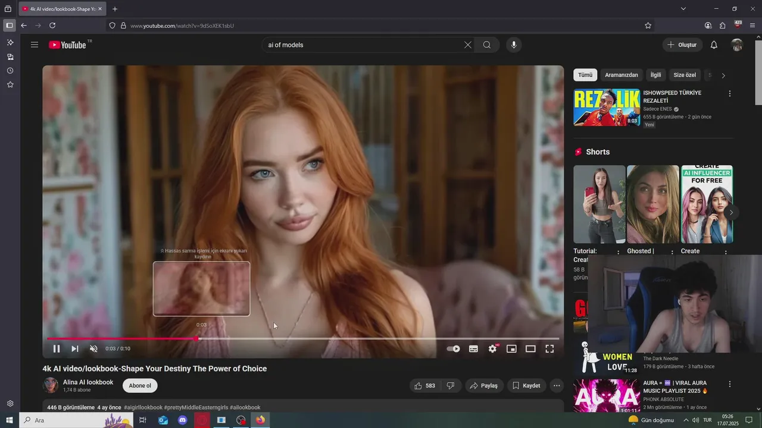Like the video (583)
762x428 pixels.
coord(425,386)
